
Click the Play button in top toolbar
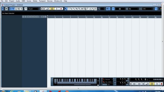click(x=57, y=9)
